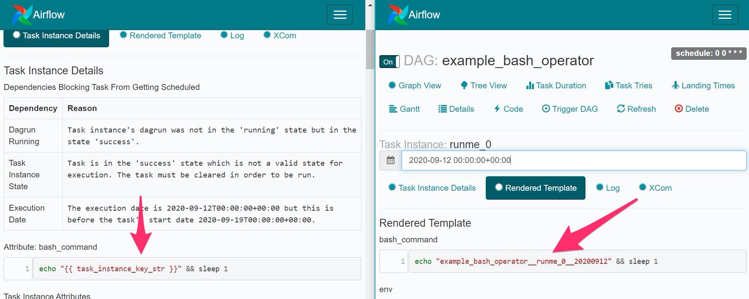Open the hamburger menu in the left Airflow window
Image resolution: width=749 pixels, height=299 pixels.
[339, 15]
